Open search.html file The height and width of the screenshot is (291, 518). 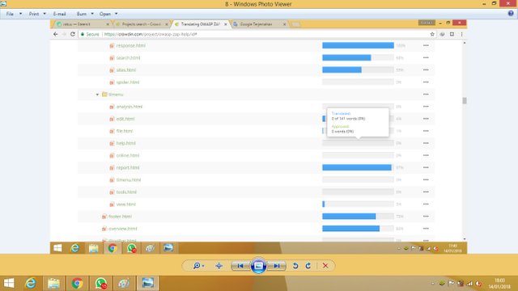pos(128,57)
